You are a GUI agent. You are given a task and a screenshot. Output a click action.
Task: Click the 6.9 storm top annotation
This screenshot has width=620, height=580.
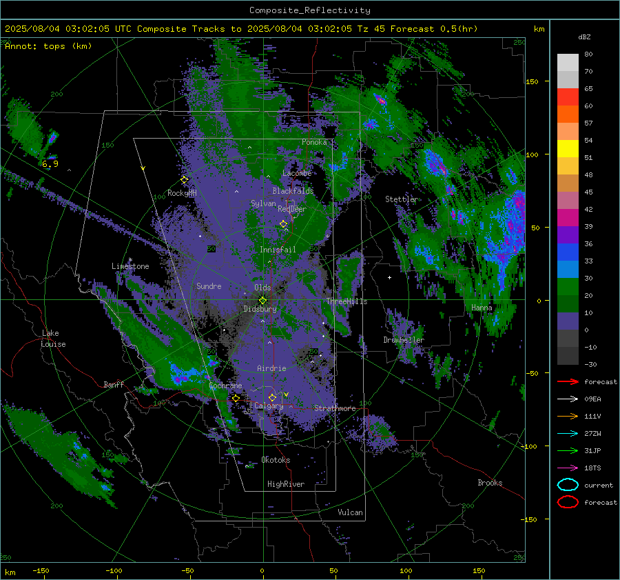click(50, 164)
